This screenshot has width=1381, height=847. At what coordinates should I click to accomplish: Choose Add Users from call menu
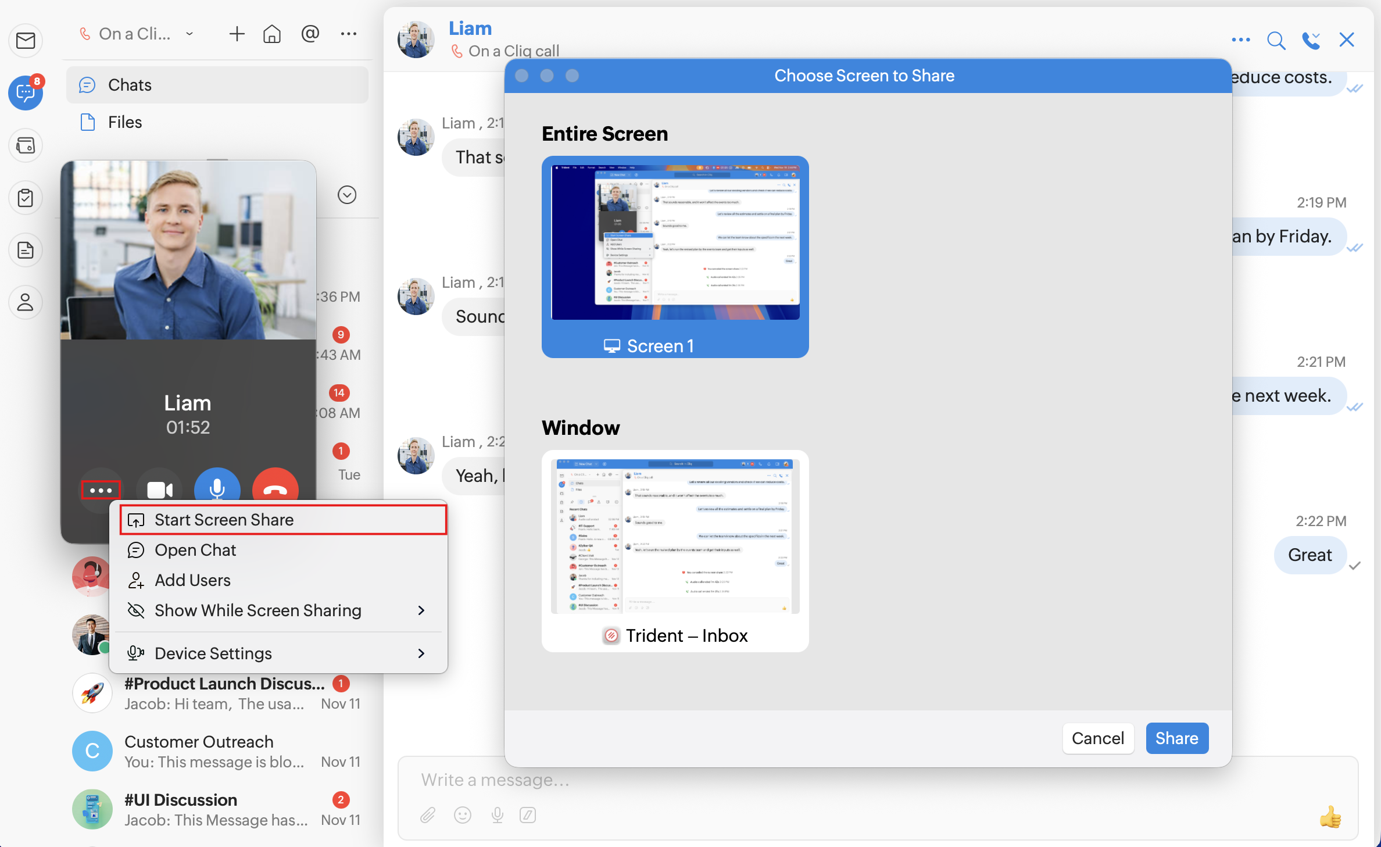point(192,580)
